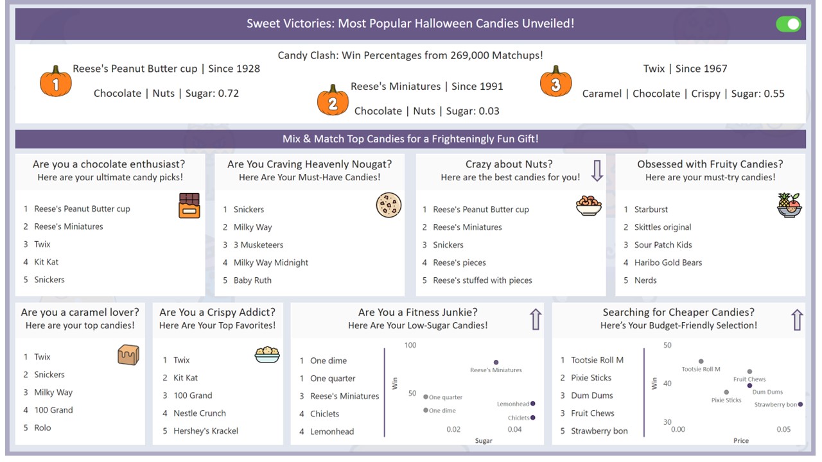Viewport: 822px width, 462px height.
Task: Select Kit Kat in crispy addict list
Action: [x=186, y=378]
